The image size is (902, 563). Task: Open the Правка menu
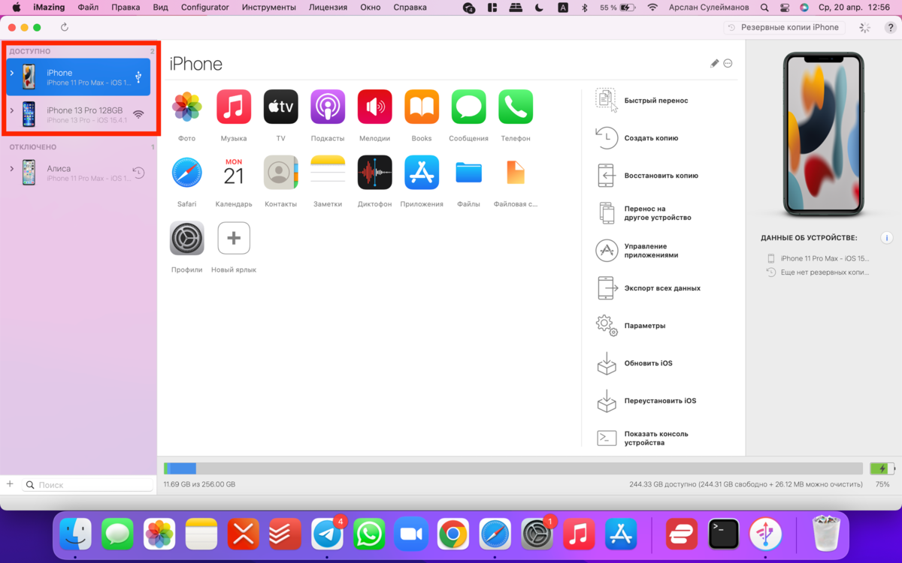pyautogui.click(x=126, y=8)
